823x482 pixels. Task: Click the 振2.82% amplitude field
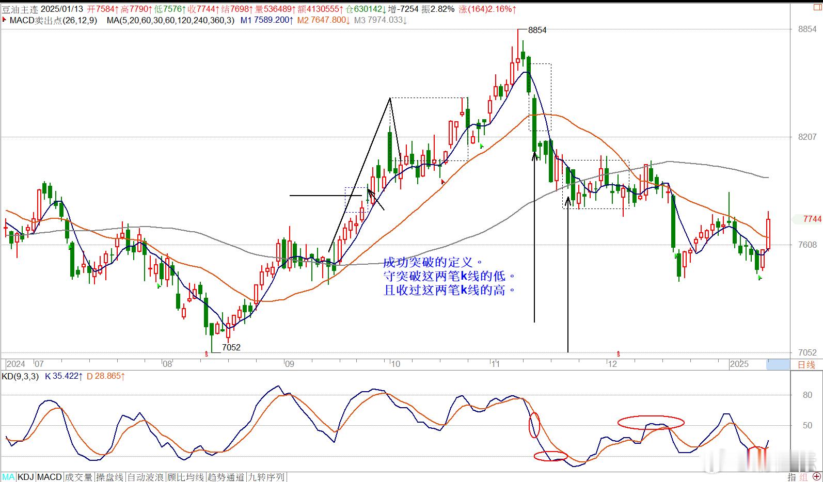pyautogui.click(x=438, y=9)
